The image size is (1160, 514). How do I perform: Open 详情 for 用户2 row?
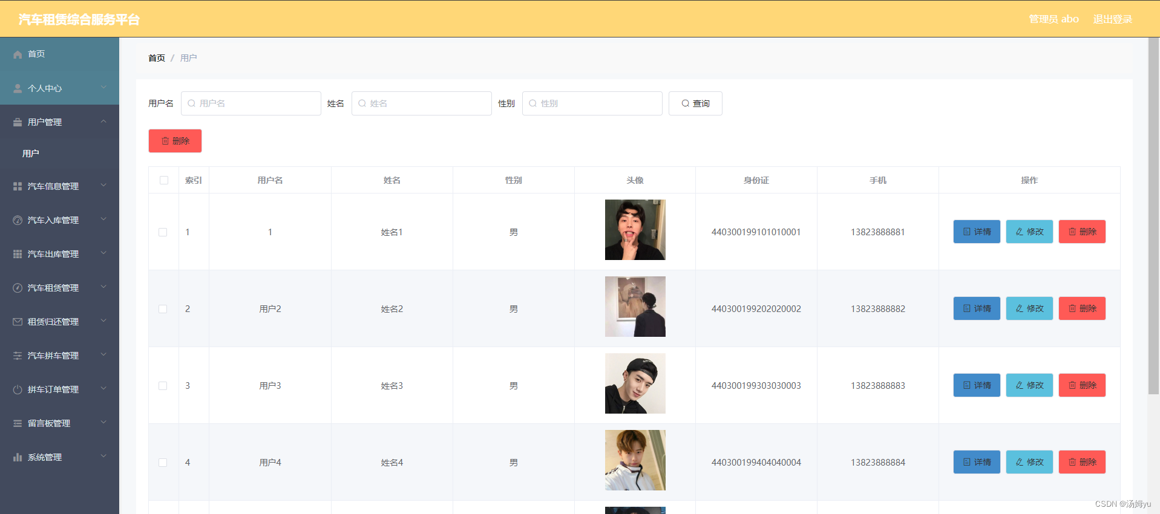(977, 308)
